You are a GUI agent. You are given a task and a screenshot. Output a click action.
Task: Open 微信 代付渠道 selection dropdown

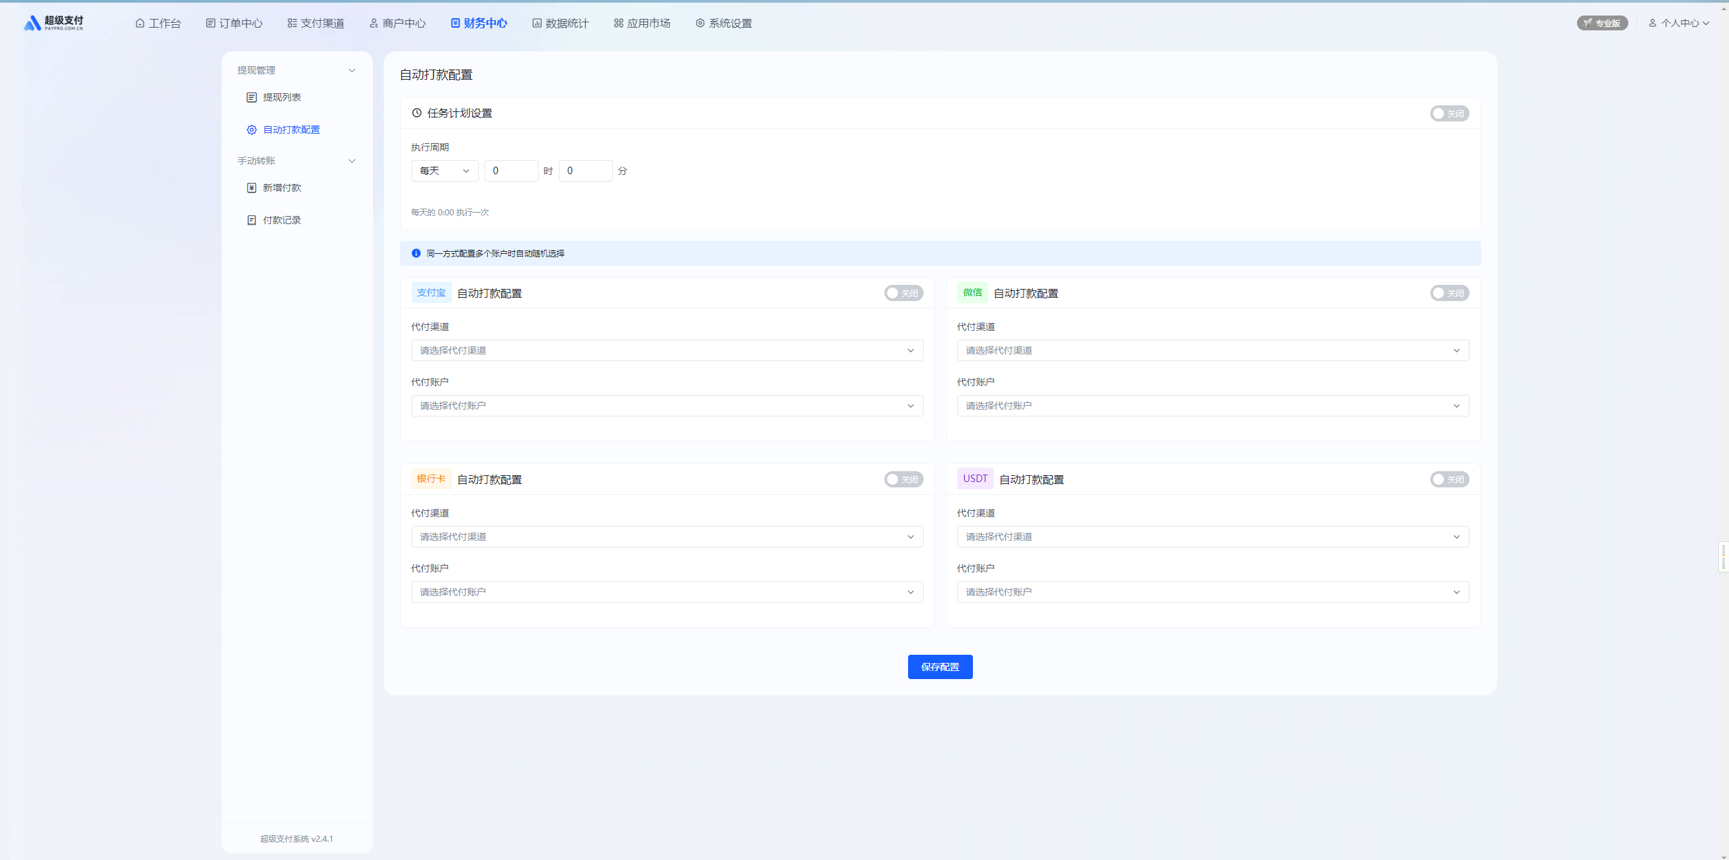coord(1212,350)
